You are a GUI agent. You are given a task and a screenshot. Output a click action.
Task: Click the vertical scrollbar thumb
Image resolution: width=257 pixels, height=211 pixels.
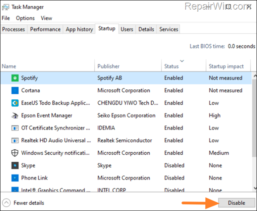[x=255, y=118]
